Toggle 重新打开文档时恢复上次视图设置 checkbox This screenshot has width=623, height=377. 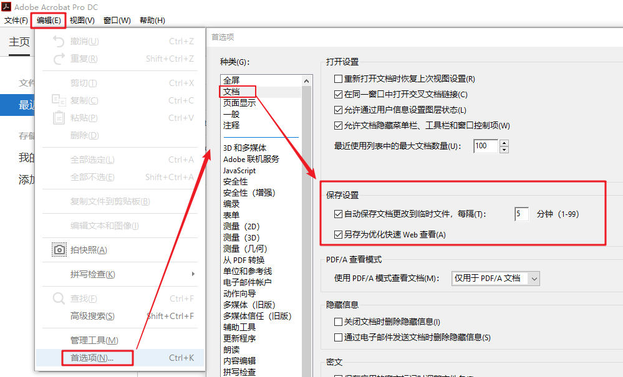(338, 79)
